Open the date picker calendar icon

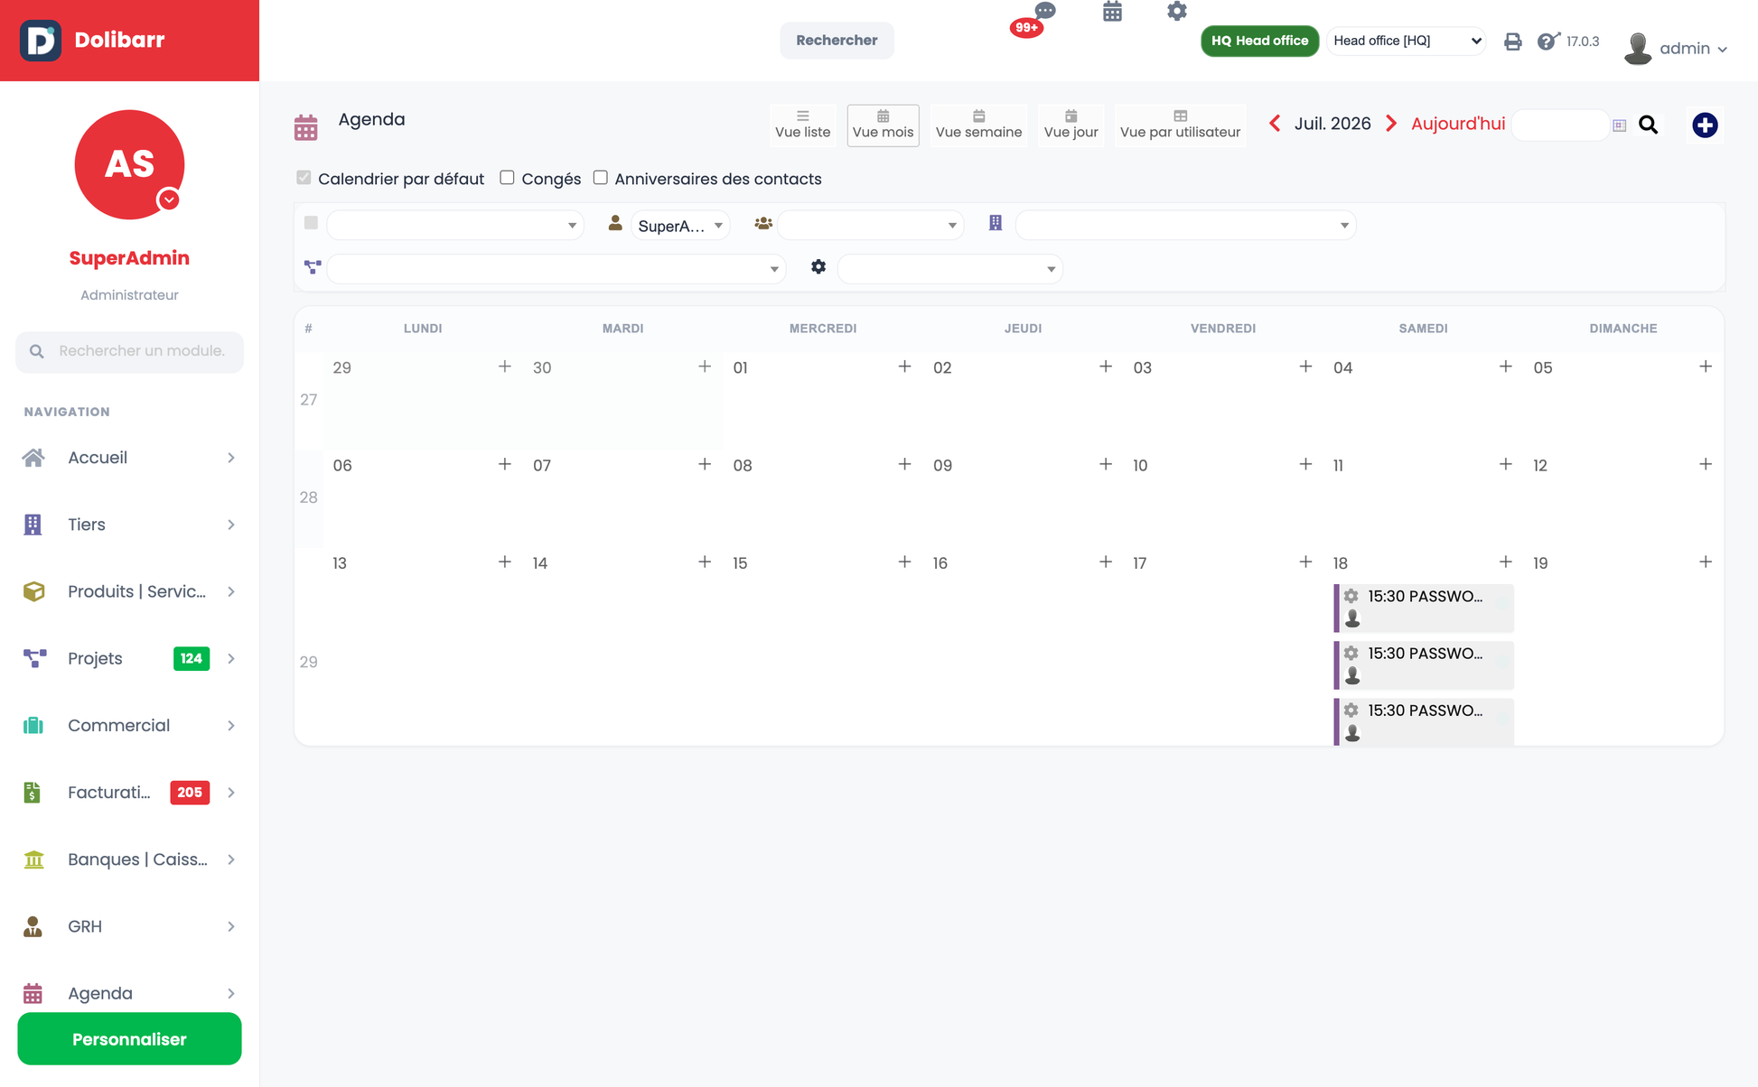[x=1619, y=125]
